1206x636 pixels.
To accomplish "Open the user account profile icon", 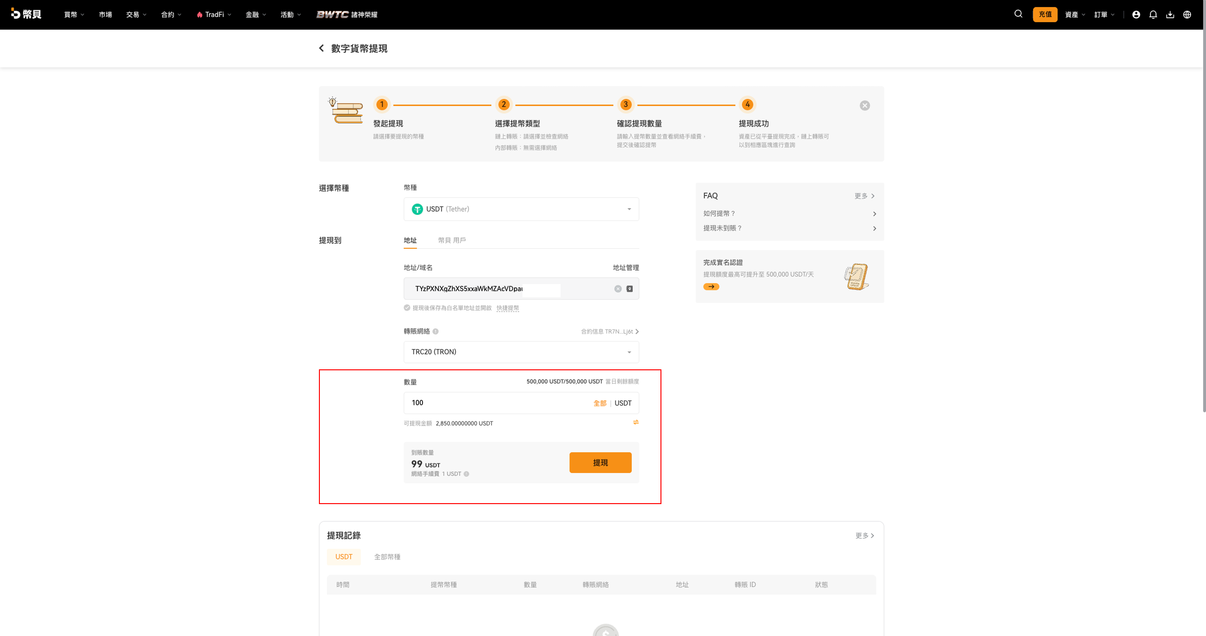I will pyautogui.click(x=1136, y=15).
